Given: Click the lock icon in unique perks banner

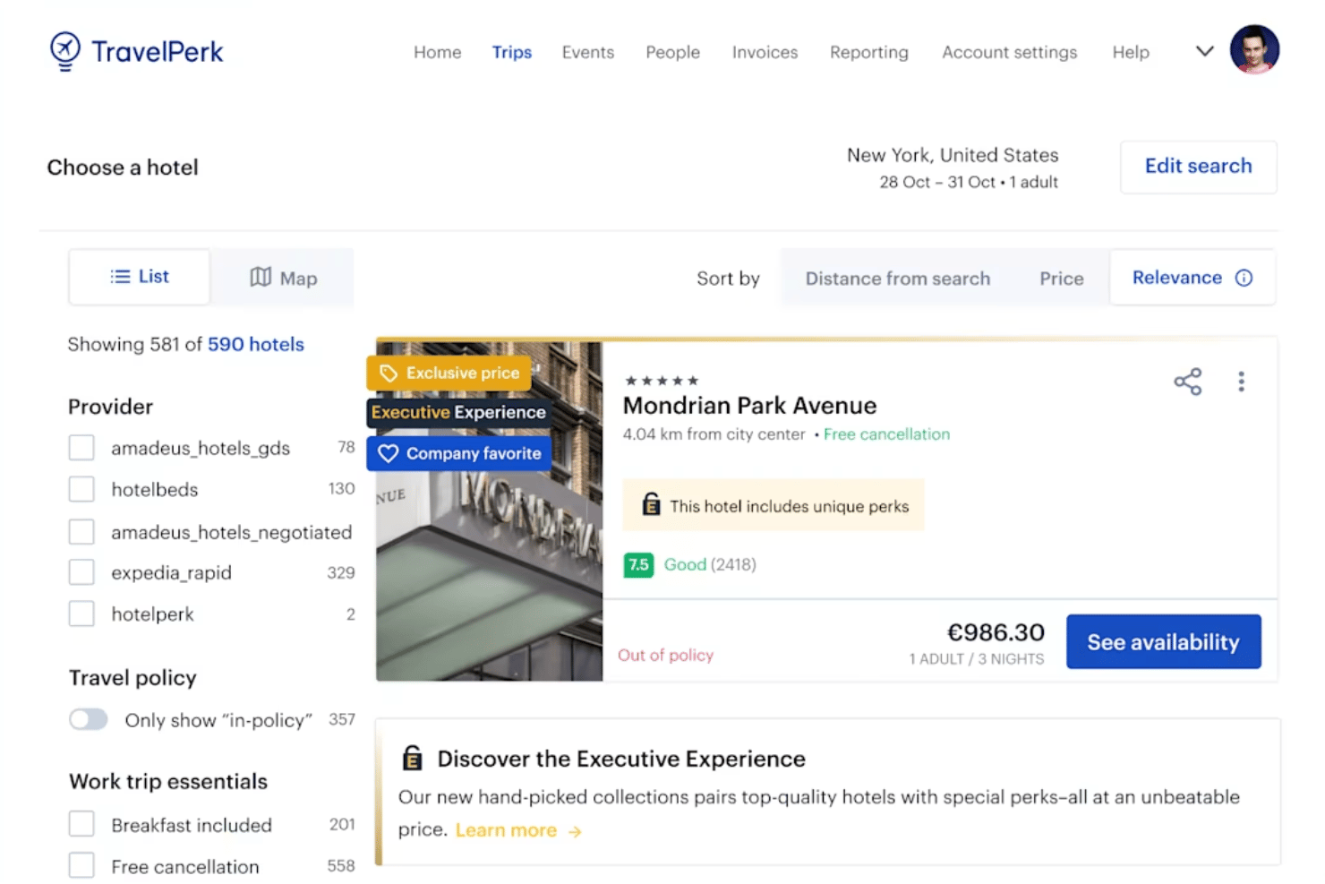Looking at the screenshot, I should click(651, 504).
